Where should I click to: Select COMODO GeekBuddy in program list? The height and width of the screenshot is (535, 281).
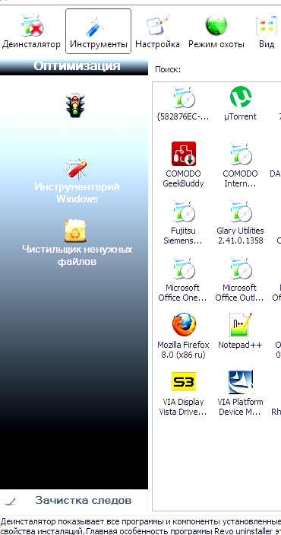[x=183, y=164]
